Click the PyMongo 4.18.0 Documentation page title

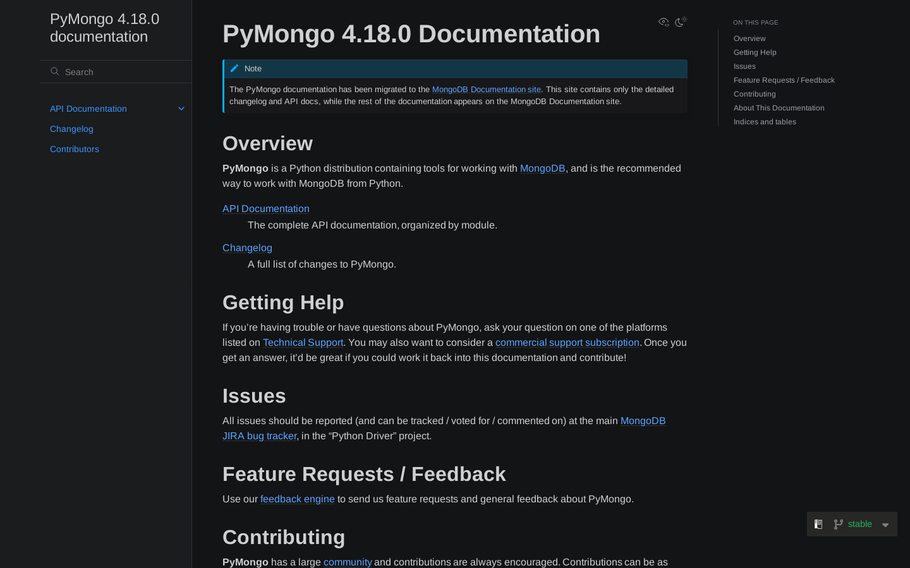click(x=411, y=34)
